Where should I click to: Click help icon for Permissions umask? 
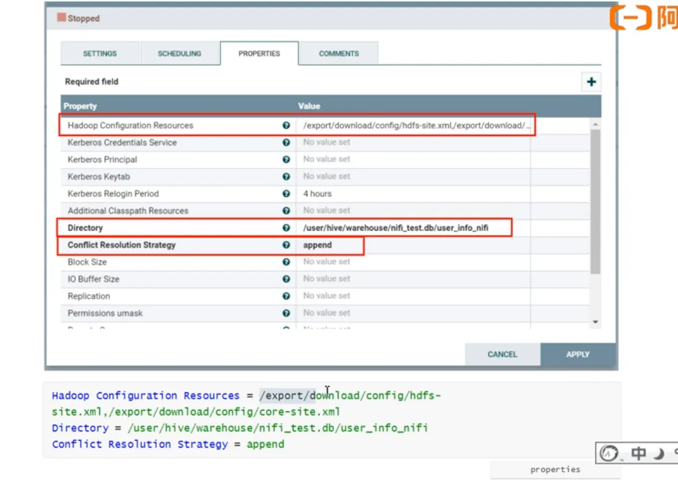[286, 313]
